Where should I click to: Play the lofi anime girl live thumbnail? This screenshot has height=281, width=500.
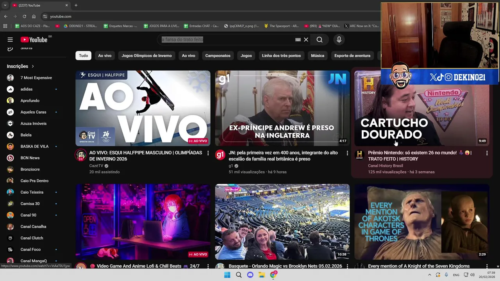point(143,222)
